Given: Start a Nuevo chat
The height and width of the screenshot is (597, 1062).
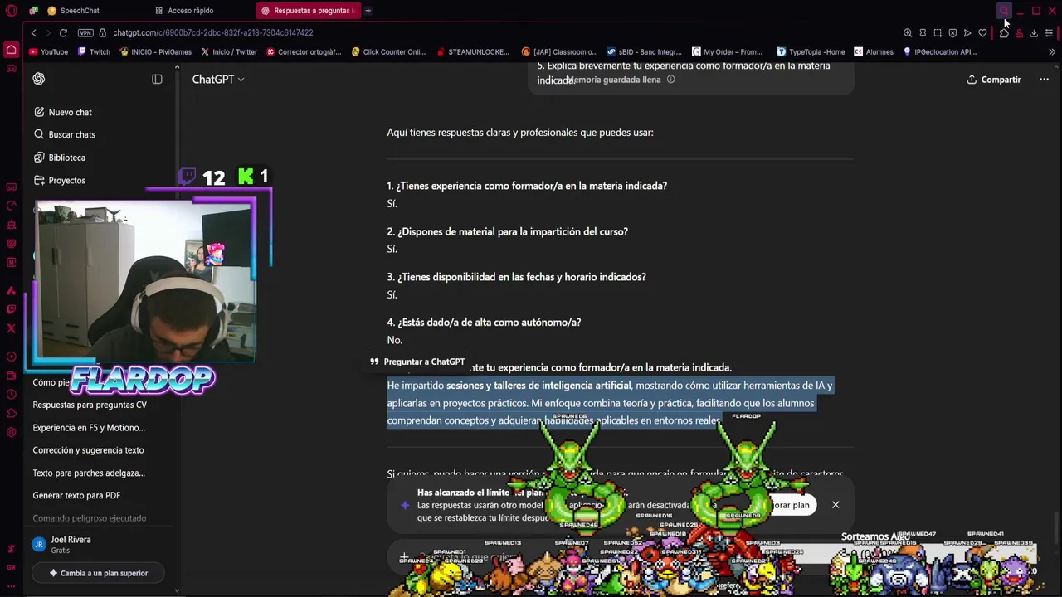Looking at the screenshot, I should [71, 112].
